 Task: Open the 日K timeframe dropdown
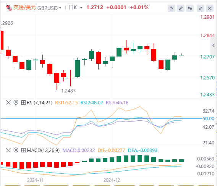pos(76,8)
